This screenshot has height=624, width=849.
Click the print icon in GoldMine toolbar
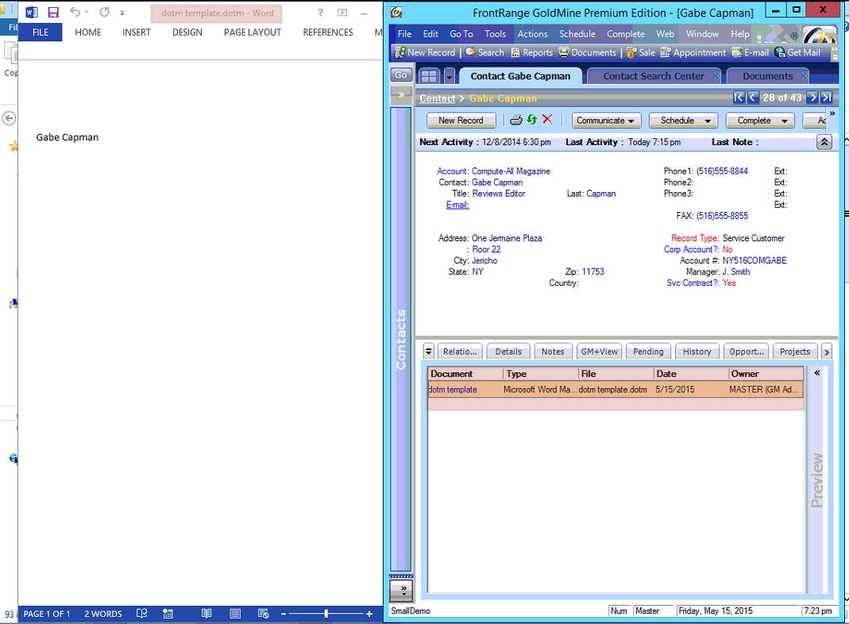515,120
